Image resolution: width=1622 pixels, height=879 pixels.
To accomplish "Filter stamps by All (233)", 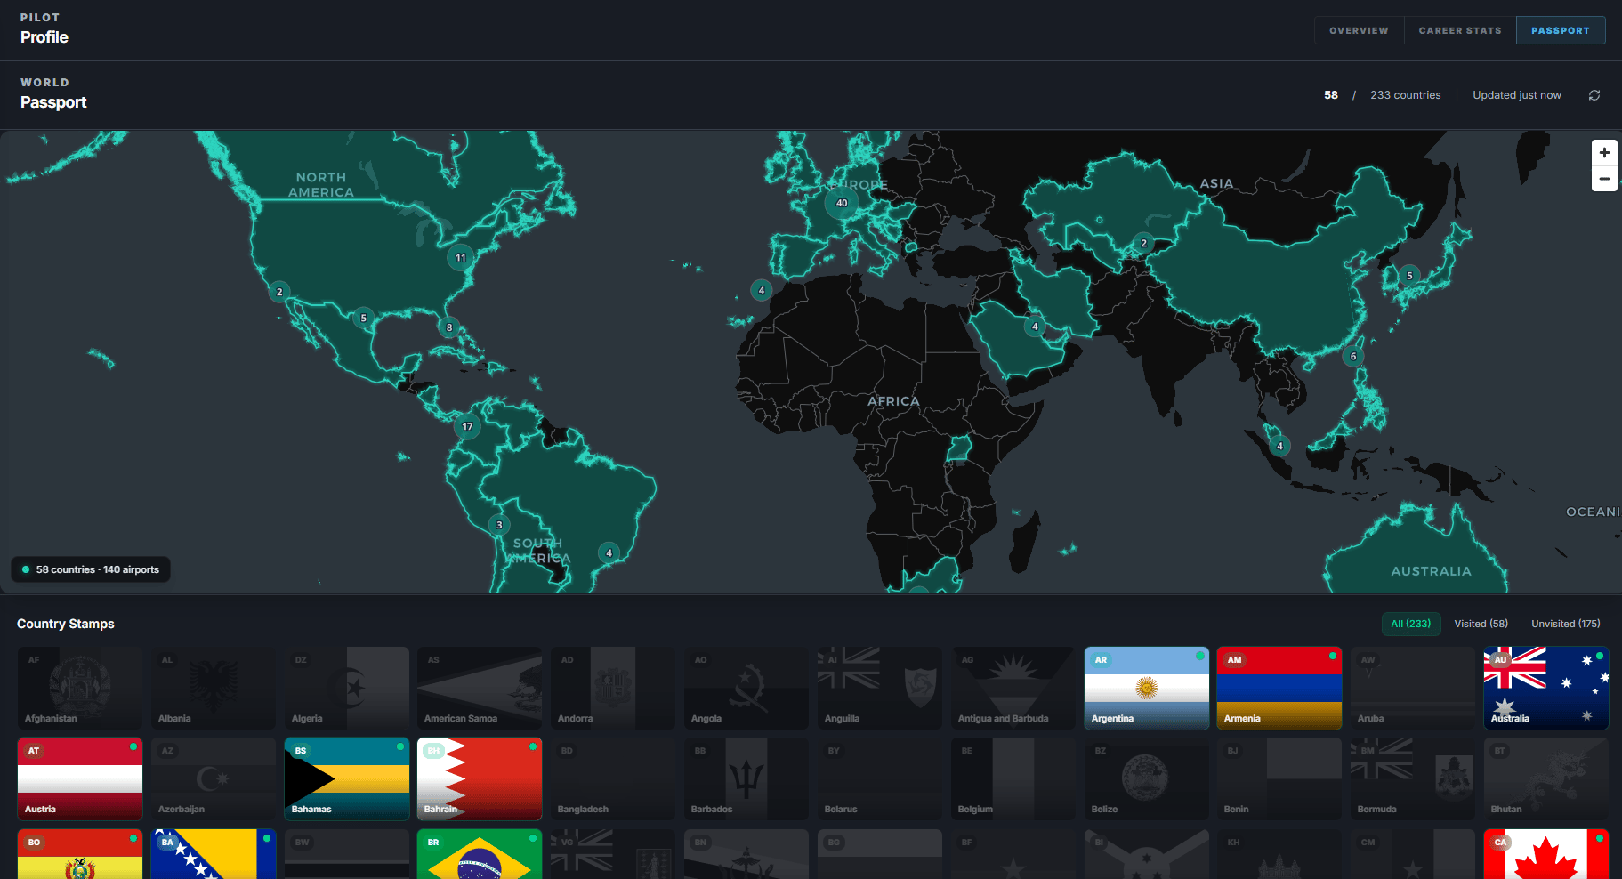I will pos(1411,624).
